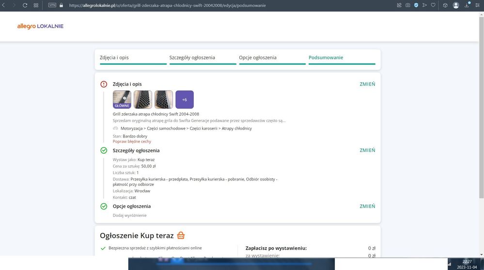Click ZMIEŃ for Opcje ogłoszenia
The width and height of the screenshot is (484, 270).
[367, 206]
